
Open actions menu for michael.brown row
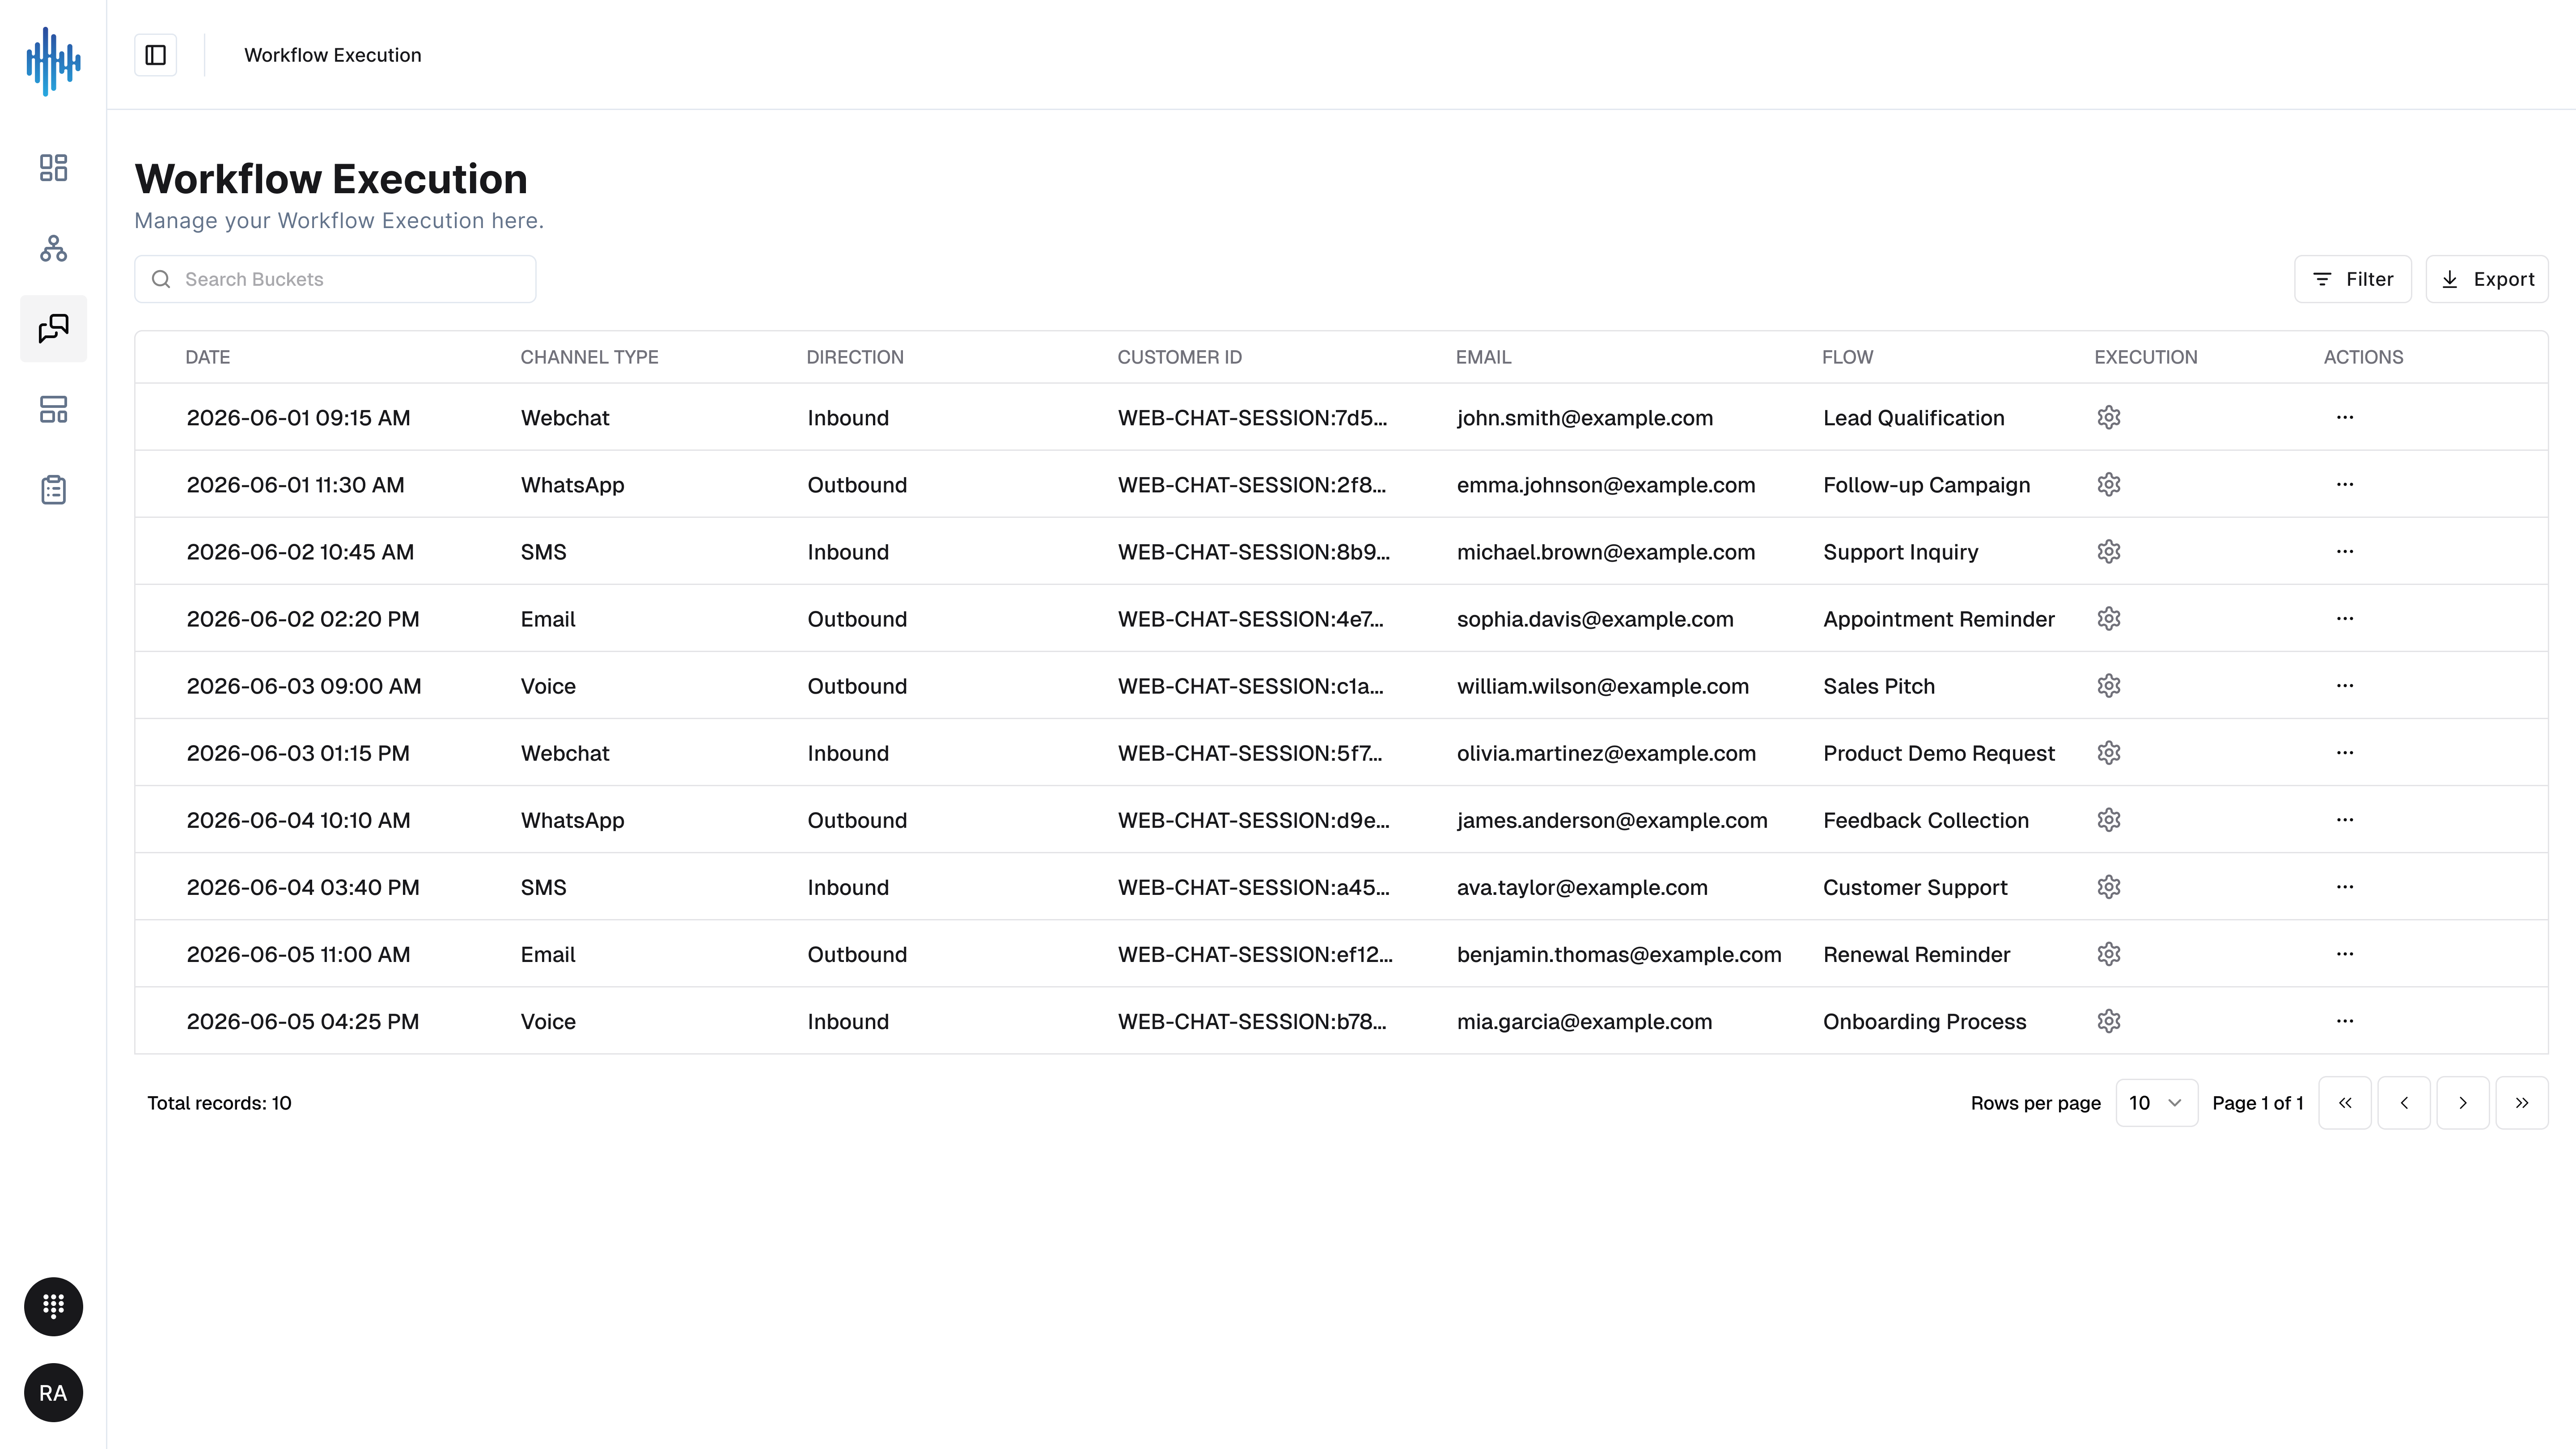[2345, 551]
